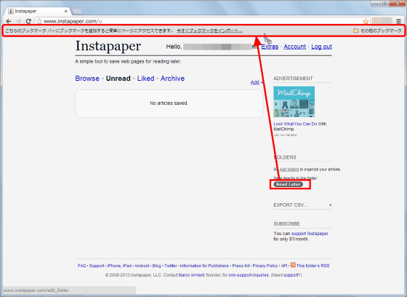This screenshot has width=407, height=297.
Task: Click the Read Later bookmarklet button
Action: pos(288,184)
